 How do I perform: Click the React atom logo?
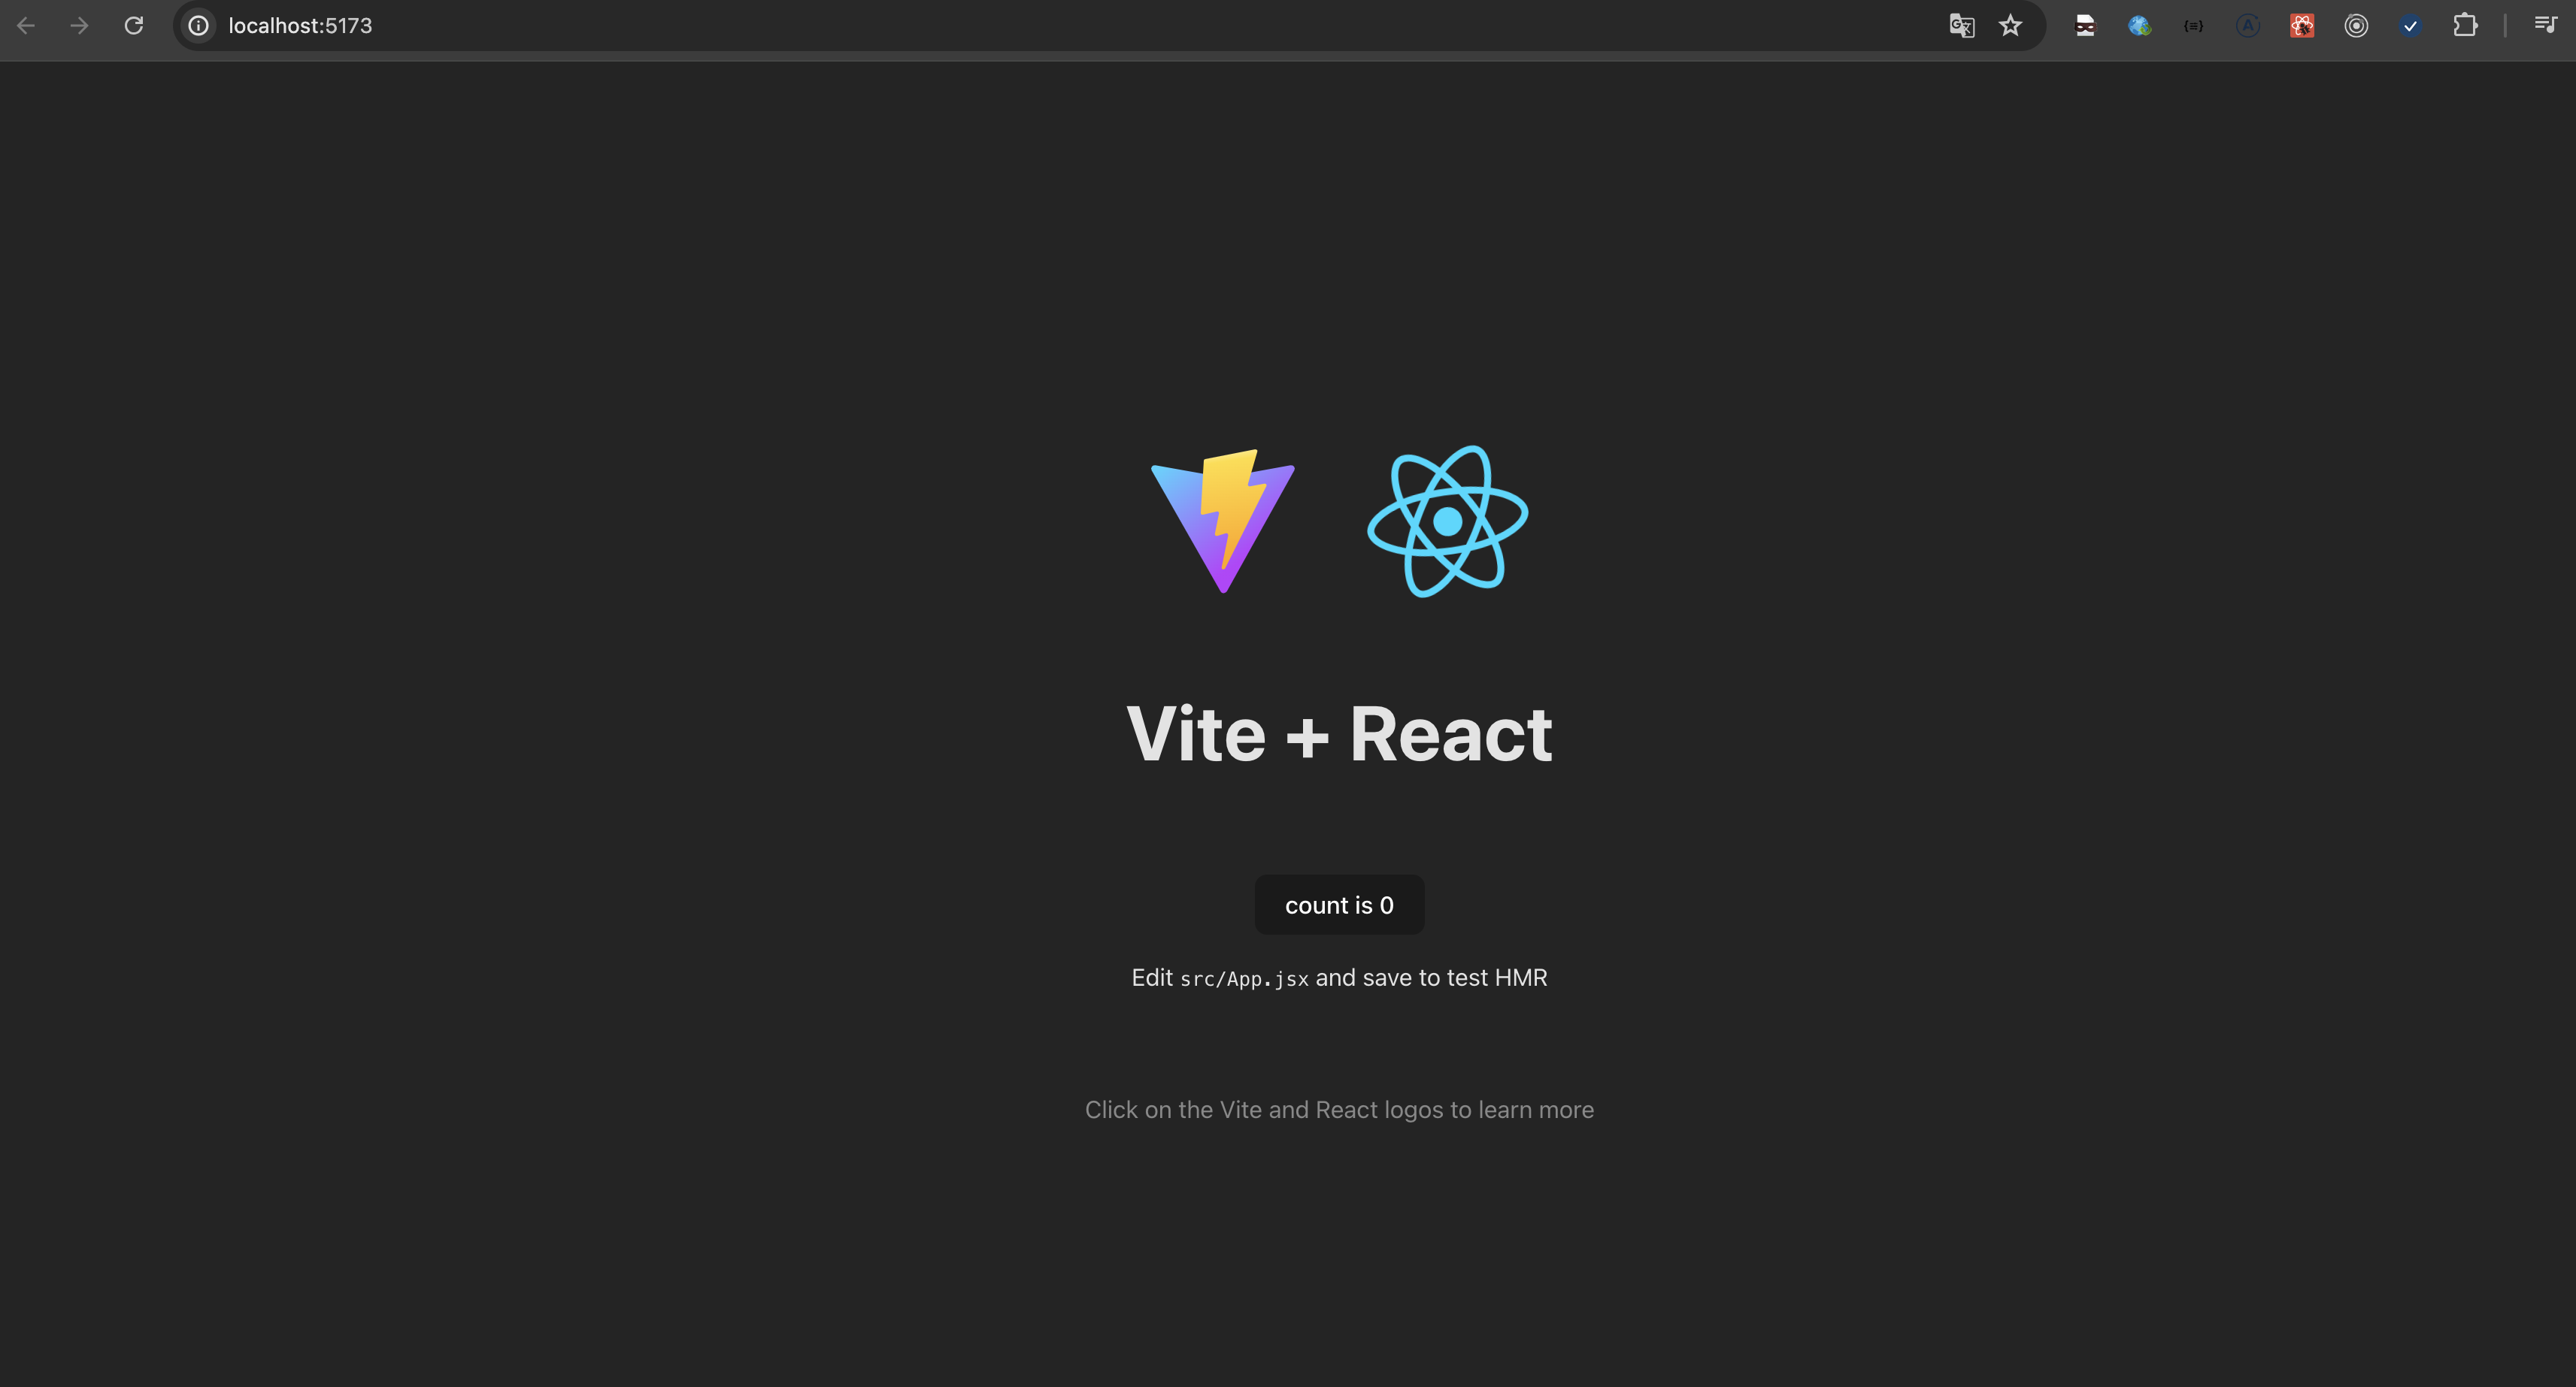[1447, 521]
